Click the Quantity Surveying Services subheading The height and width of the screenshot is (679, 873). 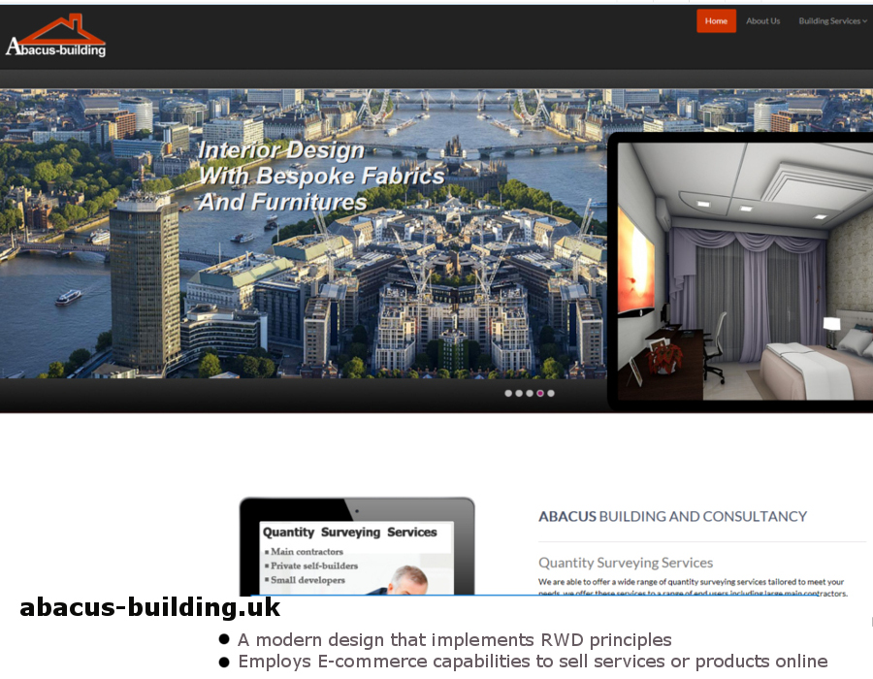[x=626, y=563]
